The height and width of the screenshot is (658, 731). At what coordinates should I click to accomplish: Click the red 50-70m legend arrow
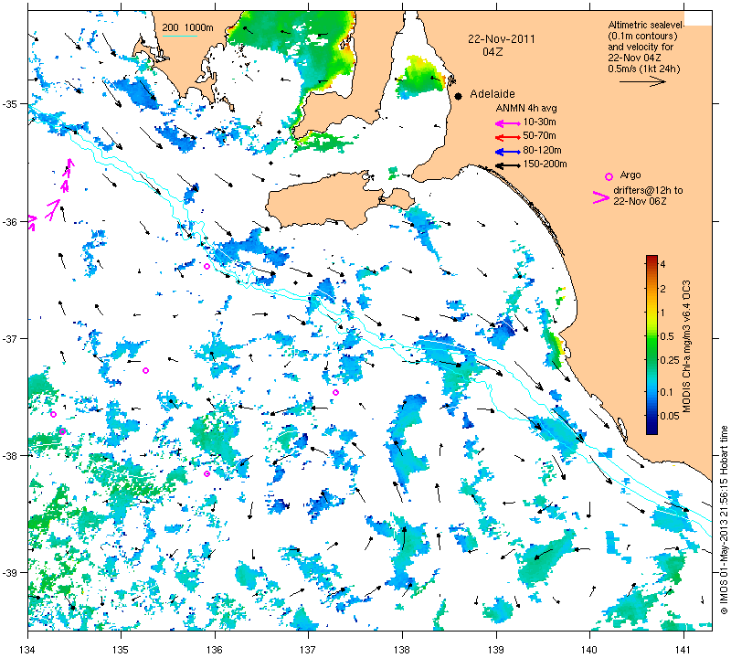507,138
